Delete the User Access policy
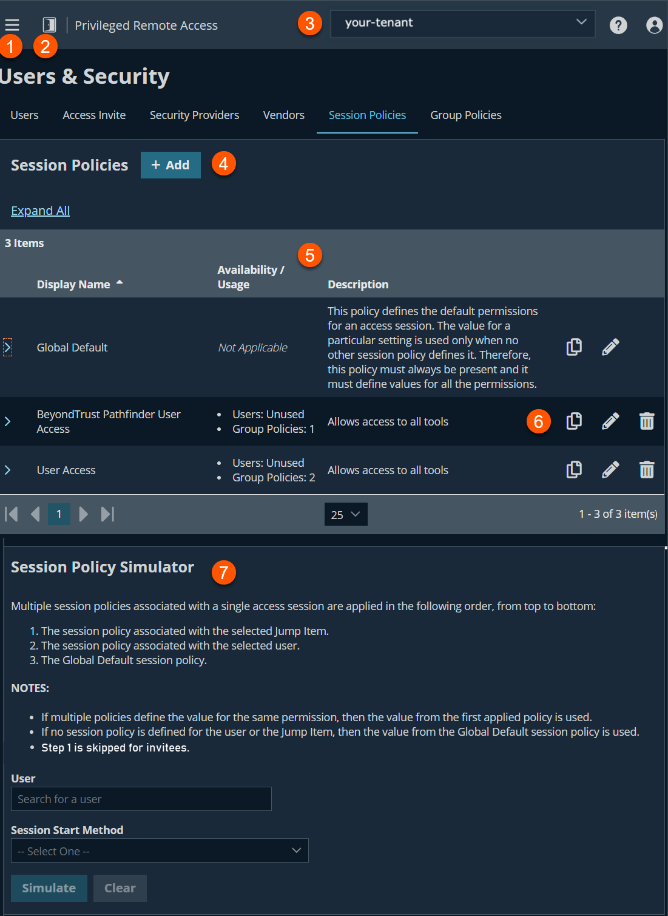 [x=647, y=469]
